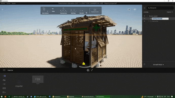Select the Orbita navigation option

53,11
